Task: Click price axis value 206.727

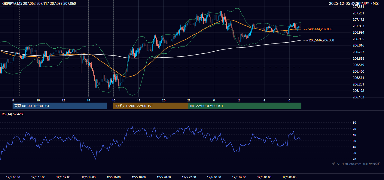Action: click(x=358, y=52)
